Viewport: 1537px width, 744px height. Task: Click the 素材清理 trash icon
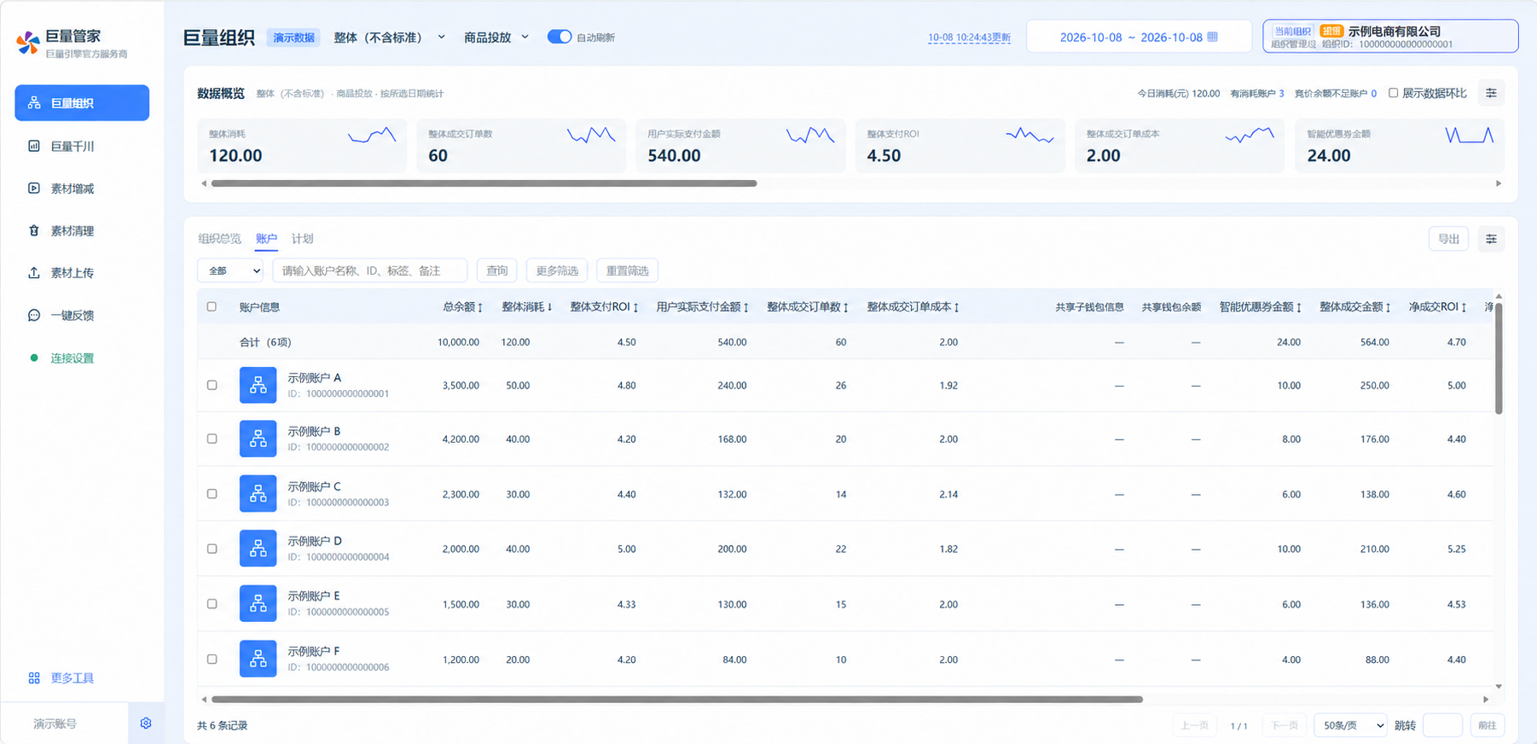point(34,230)
